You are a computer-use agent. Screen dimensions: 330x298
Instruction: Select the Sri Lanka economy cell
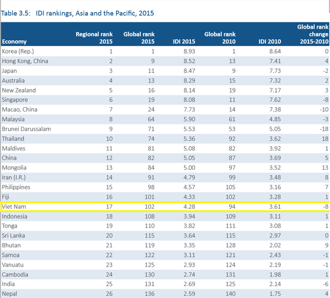(13, 235)
